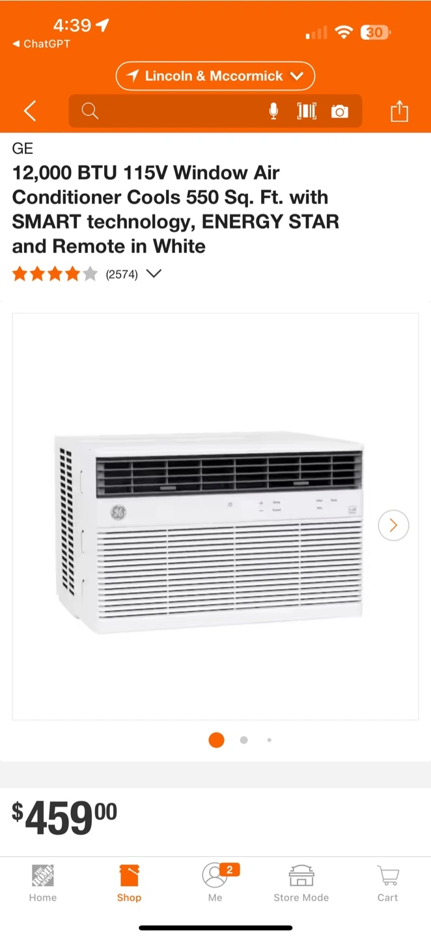Viewport: 431px width, 939px height.
Task: Select the third image page dot
Action: (270, 740)
